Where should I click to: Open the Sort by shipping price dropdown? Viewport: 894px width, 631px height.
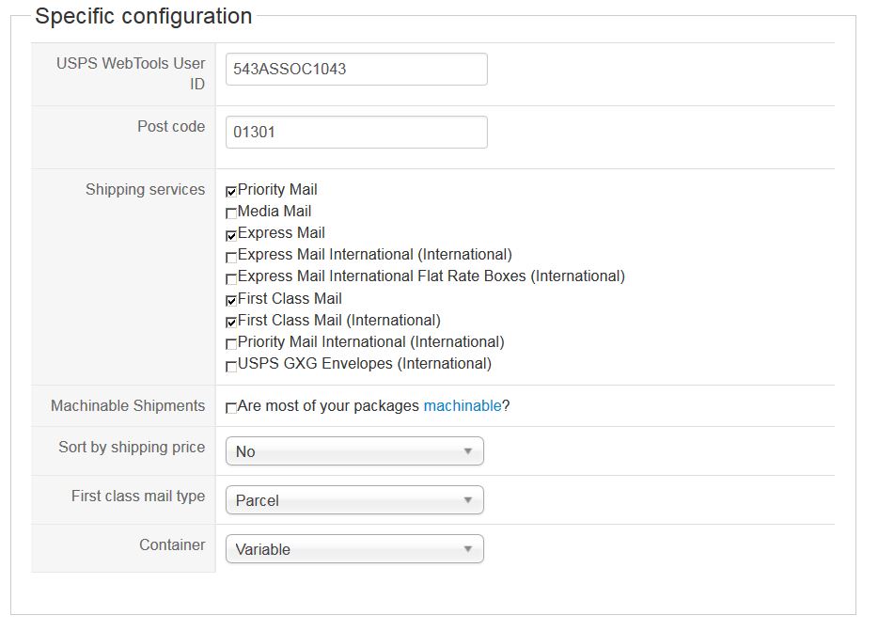point(354,451)
